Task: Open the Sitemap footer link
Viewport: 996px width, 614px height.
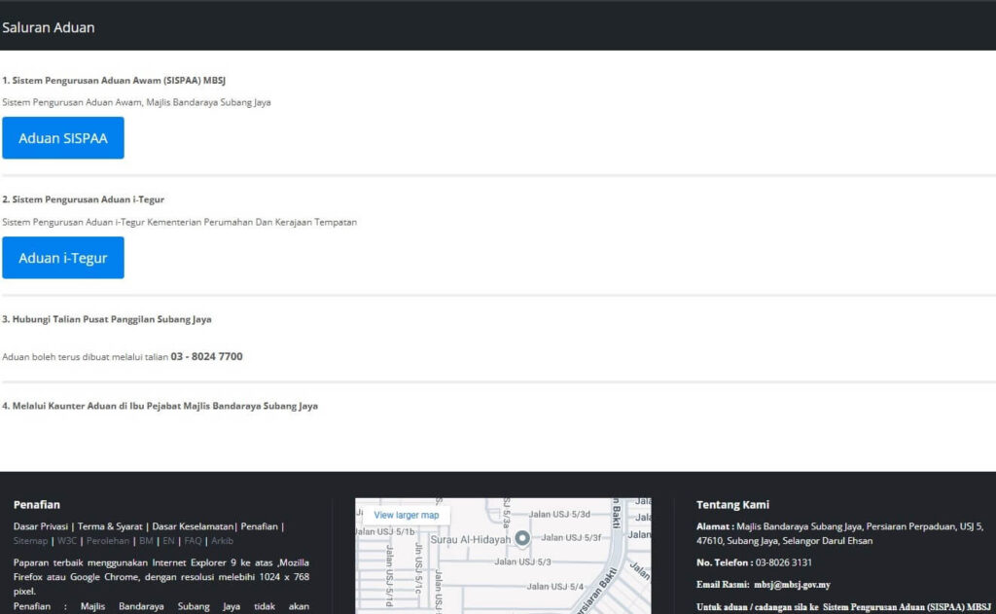Action: 30,541
